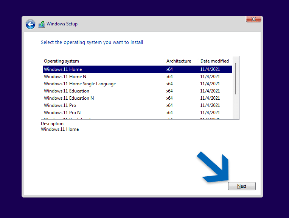The image size is (289, 218).
Task: Click the list's vertical scrollbar thumb
Action: pos(236,79)
